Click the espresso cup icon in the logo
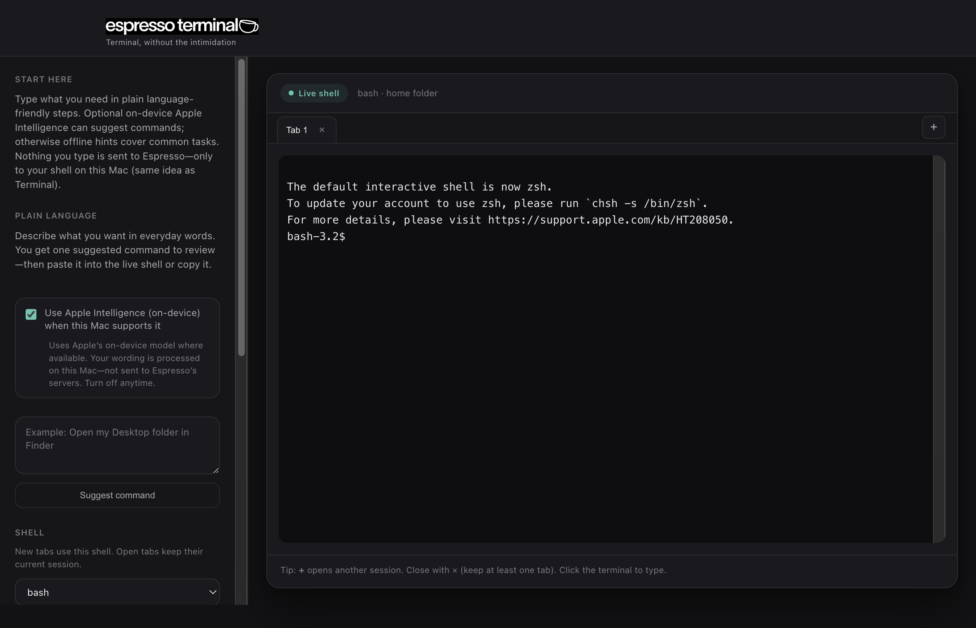This screenshot has width=976, height=628. (x=249, y=26)
